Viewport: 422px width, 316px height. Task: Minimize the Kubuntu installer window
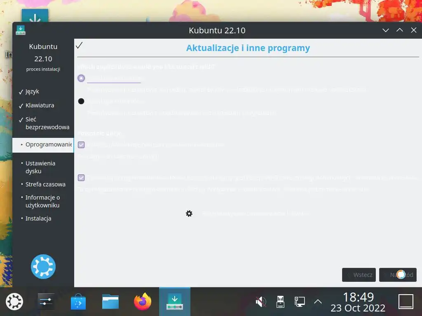point(386,30)
